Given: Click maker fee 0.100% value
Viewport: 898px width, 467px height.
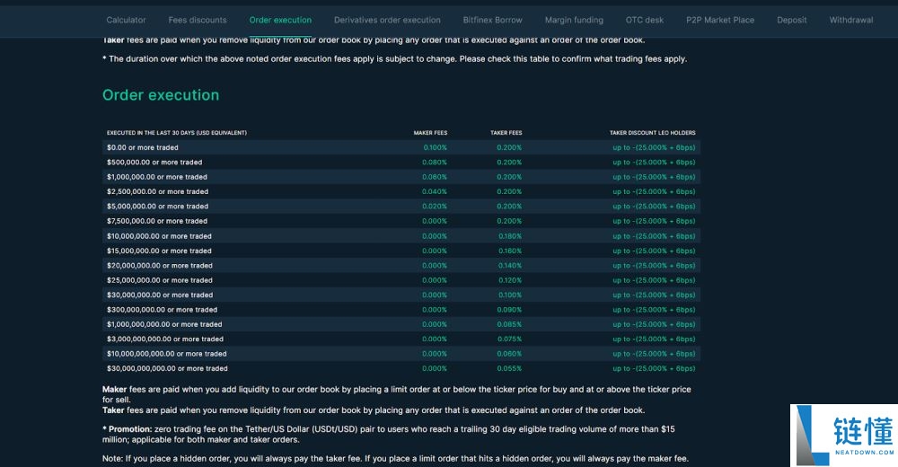Looking at the screenshot, I should click(x=436, y=147).
